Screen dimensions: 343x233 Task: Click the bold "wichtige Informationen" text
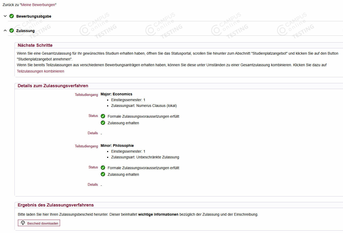(x=158, y=214)
